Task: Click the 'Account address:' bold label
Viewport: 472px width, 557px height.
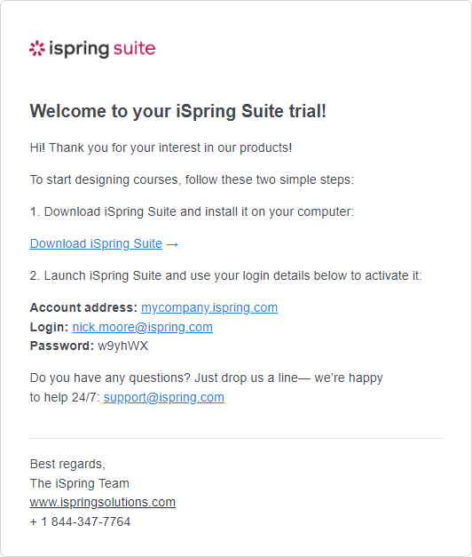Action: click(x=83, y=307)
